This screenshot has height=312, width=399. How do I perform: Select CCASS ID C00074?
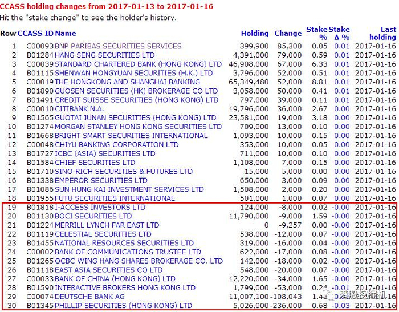tap(40, 297)
